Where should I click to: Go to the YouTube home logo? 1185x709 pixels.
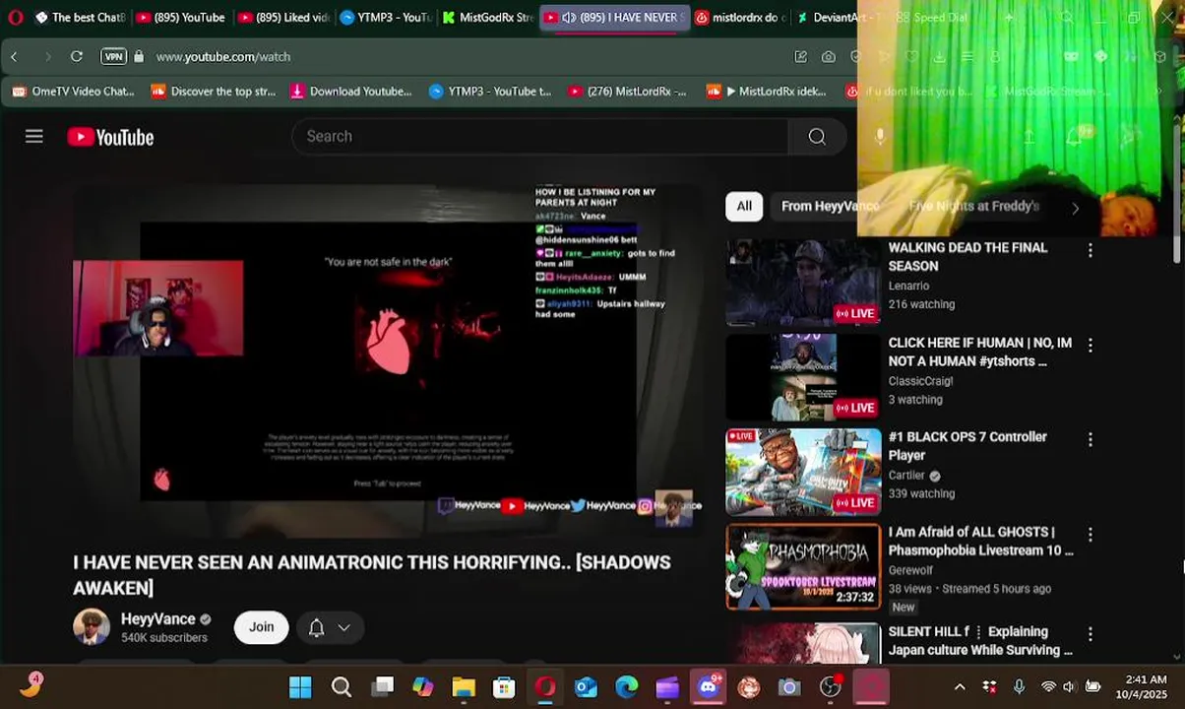[110, 137]
